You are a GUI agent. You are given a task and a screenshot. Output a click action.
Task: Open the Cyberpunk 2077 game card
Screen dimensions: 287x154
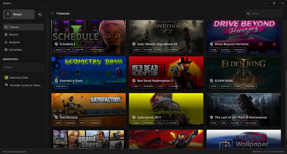point(166,110)
